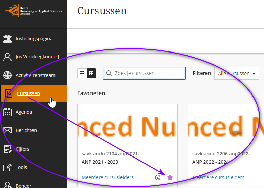Screen dimensions: 264x188
Task: Click the user profile silhouette icon
Action: [7, 57]
